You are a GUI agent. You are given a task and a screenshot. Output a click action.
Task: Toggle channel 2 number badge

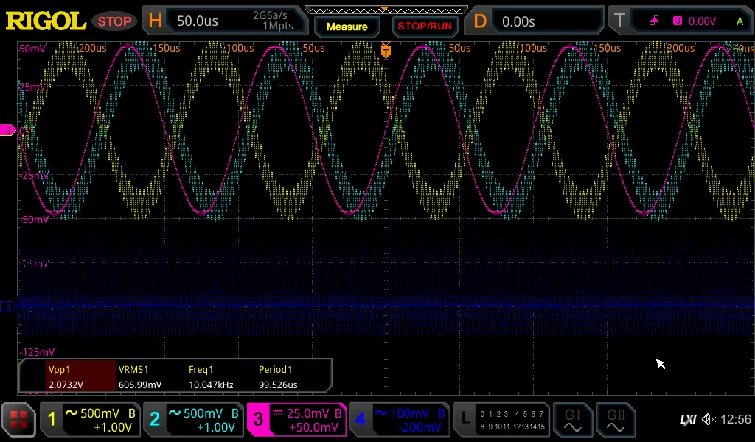pos(155,419)
